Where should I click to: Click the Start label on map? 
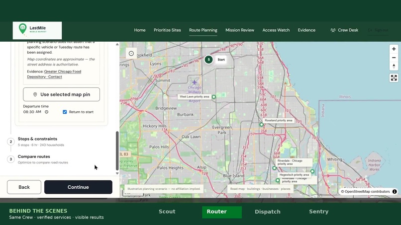coord(221,60)
